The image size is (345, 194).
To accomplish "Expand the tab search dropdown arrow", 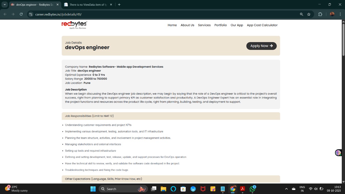I will tap(5, 5).
